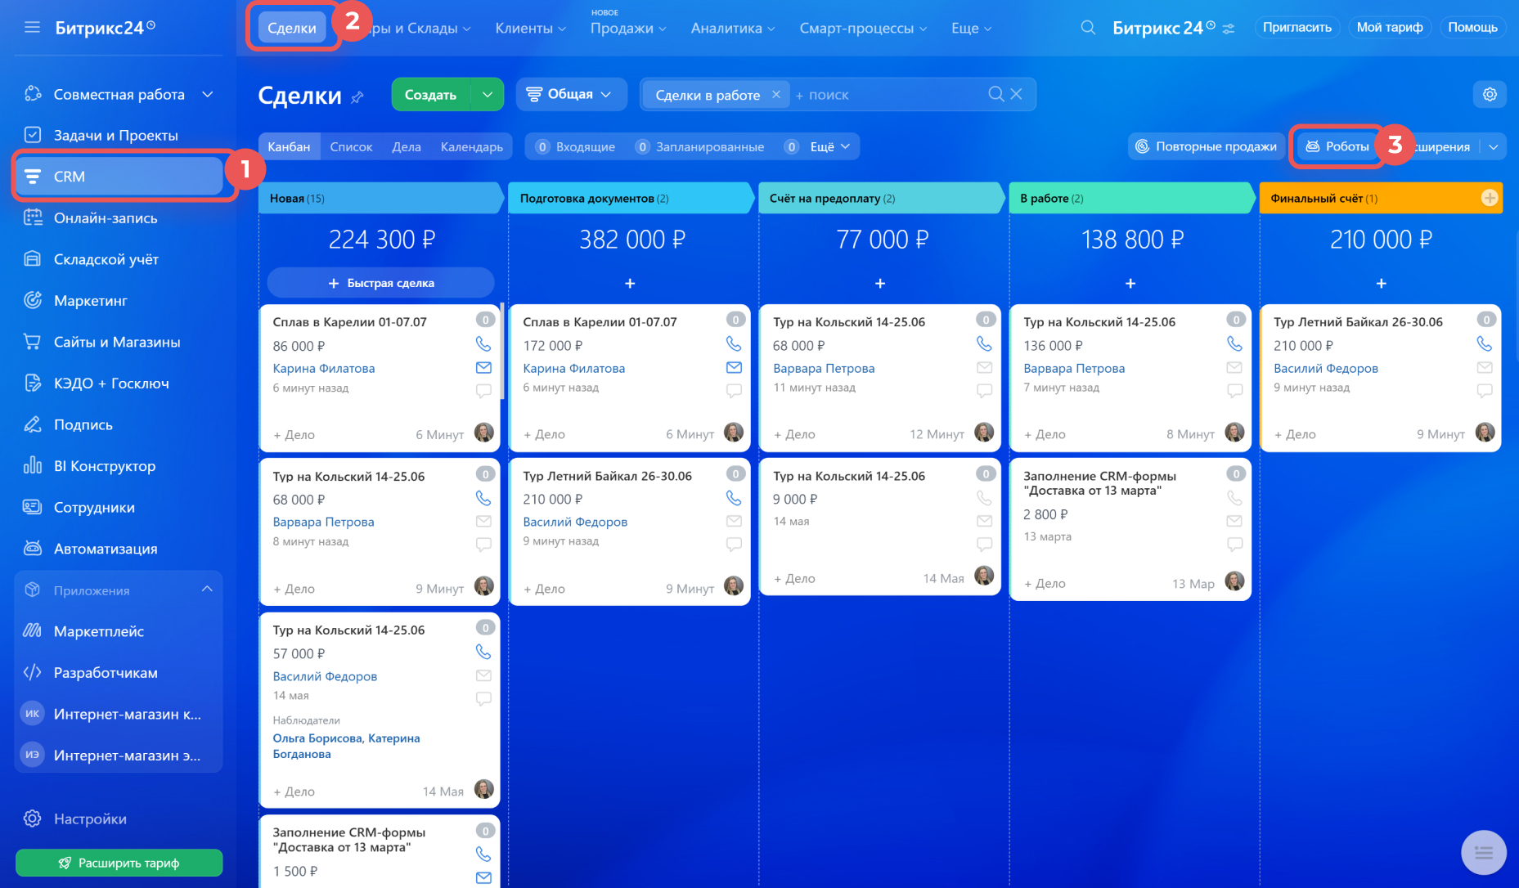Viewport: 1519px width, 888px height.
Task: Switch to the Календарь view tab
Action: pyautogui.click(x=472, y=146)
